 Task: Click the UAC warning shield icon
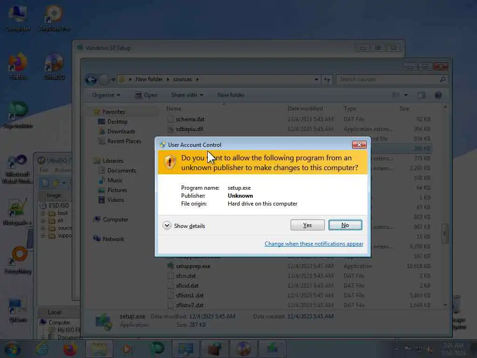coord(170,162)
